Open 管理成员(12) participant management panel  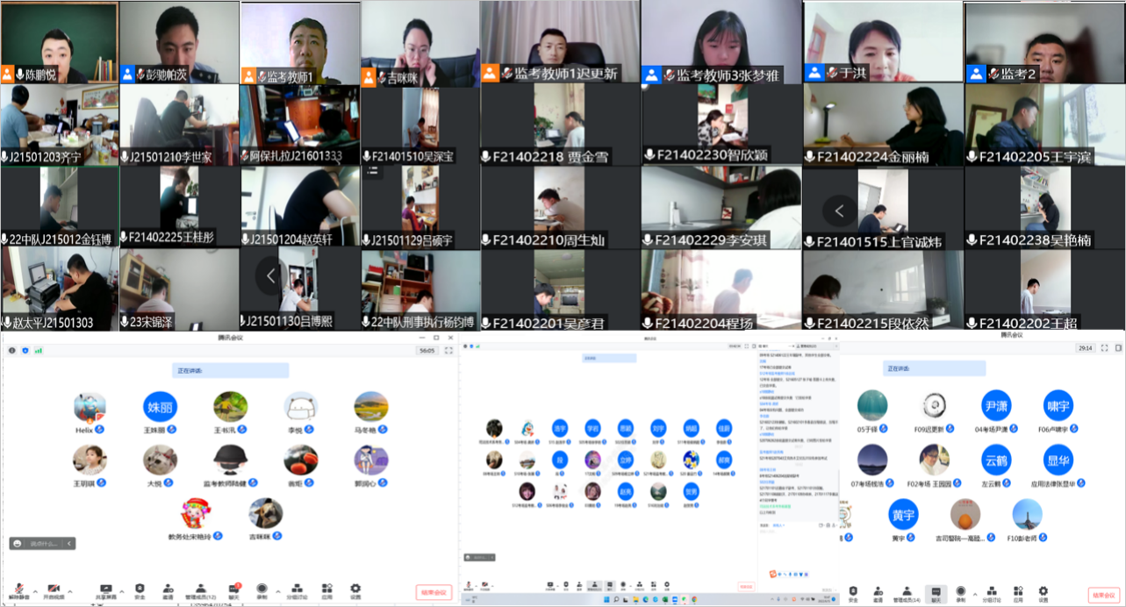point(200,590)
